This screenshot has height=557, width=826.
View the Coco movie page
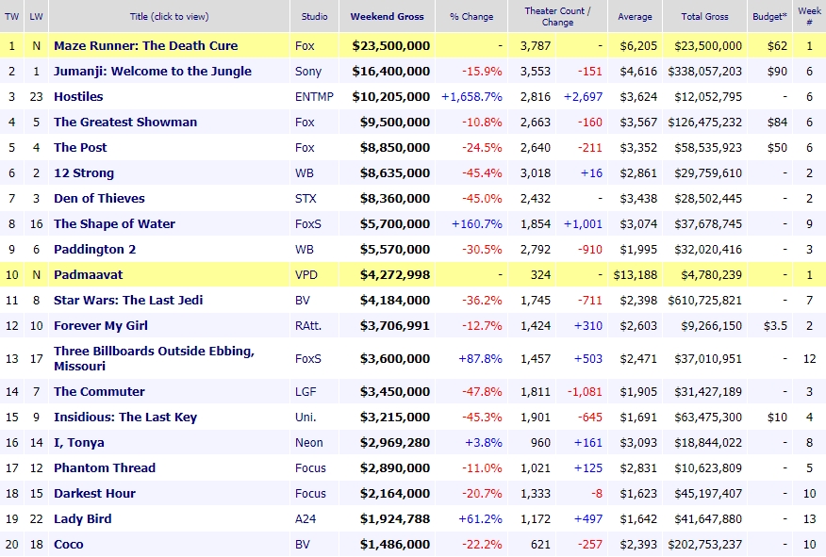(69, 545)
